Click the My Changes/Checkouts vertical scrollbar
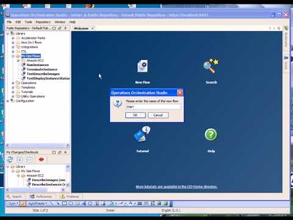The height and width of the screenshot is (220, 293). (67, 176)
